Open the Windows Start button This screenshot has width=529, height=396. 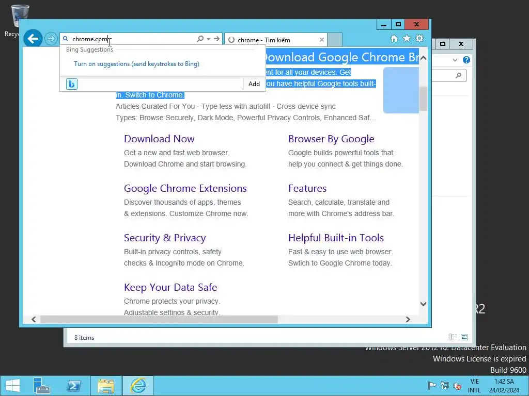click(x=13, y=386)
